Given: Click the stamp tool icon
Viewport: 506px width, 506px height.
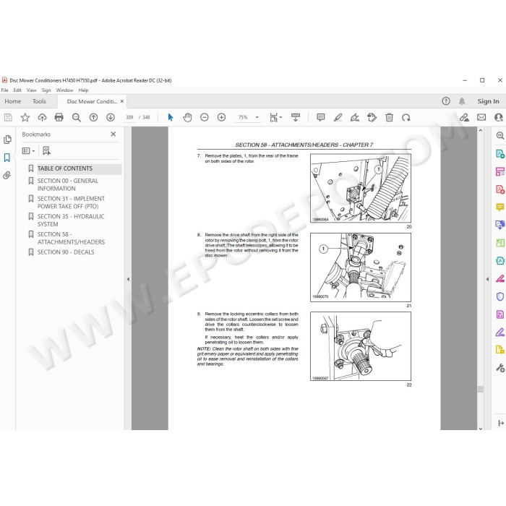Looking at the screenshot, I should [372, 117].
